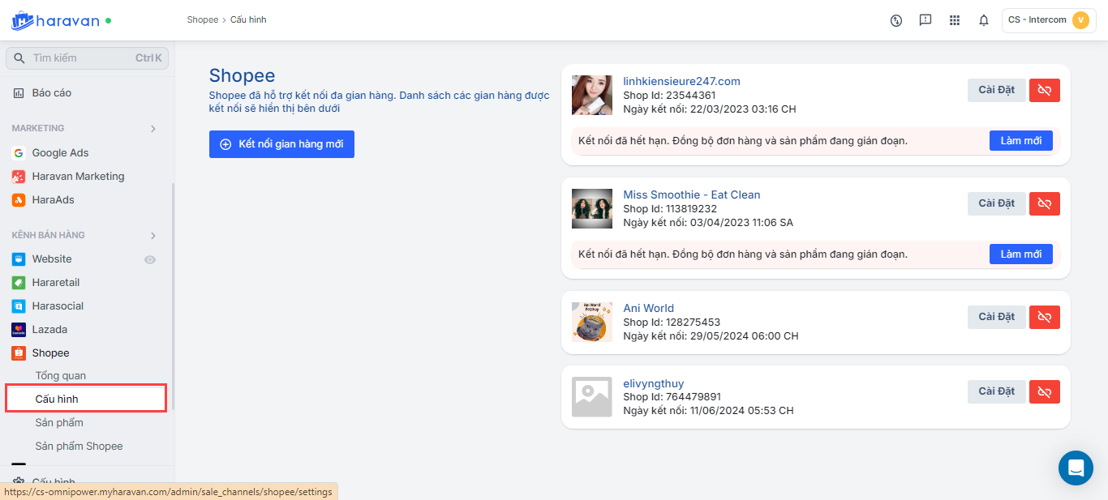Open Tổng quan under Shopee

[61, 376]
